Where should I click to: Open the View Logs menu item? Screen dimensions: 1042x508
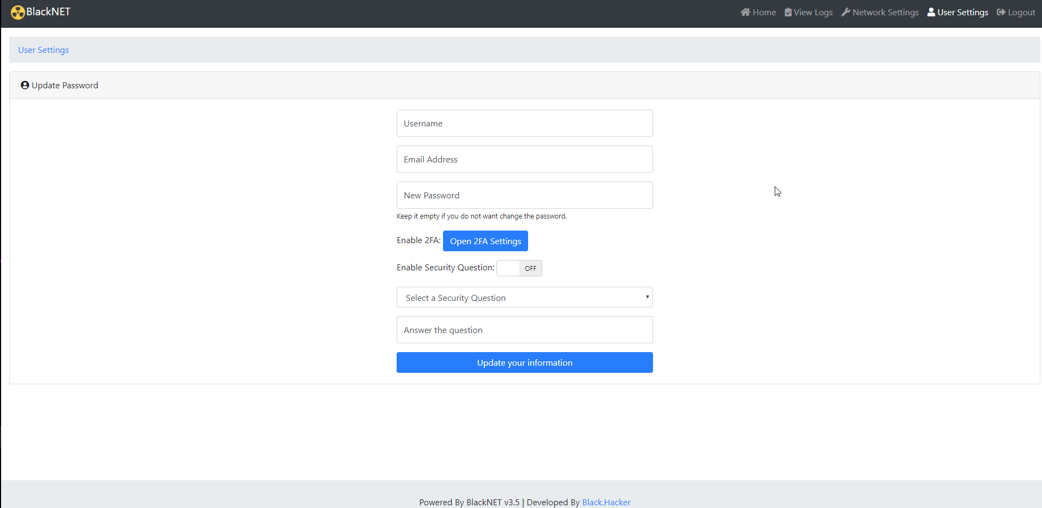813,13
